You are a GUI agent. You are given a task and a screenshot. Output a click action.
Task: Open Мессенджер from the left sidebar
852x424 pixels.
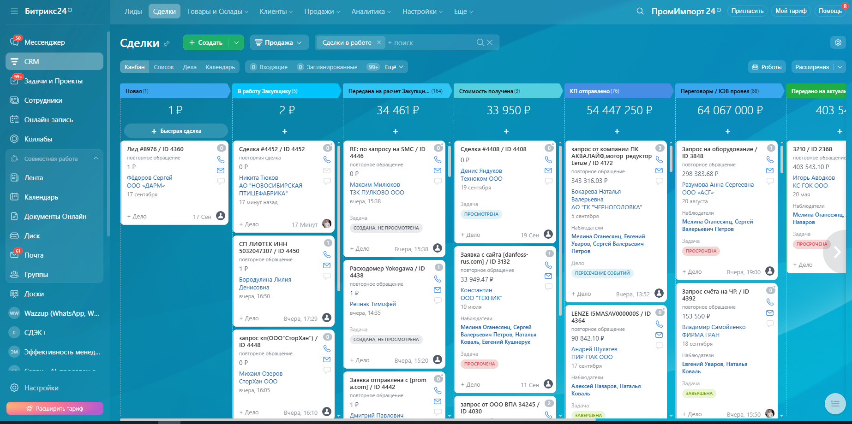point(44,42)
